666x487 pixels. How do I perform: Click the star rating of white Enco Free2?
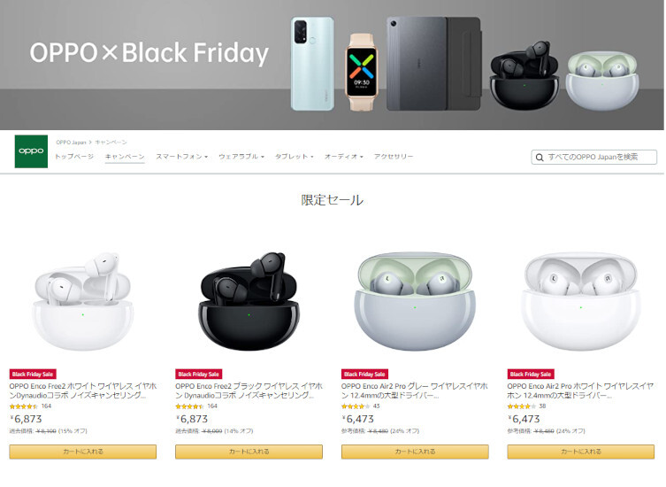click(24, 406)
